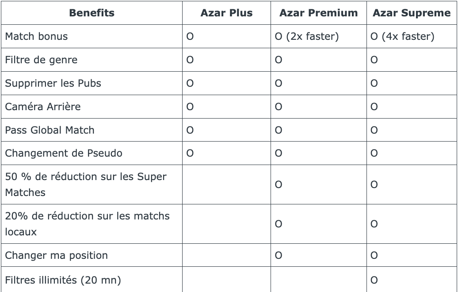
Task: Select the 20% matchs locaux reduction text
Action: coord(87,224)
